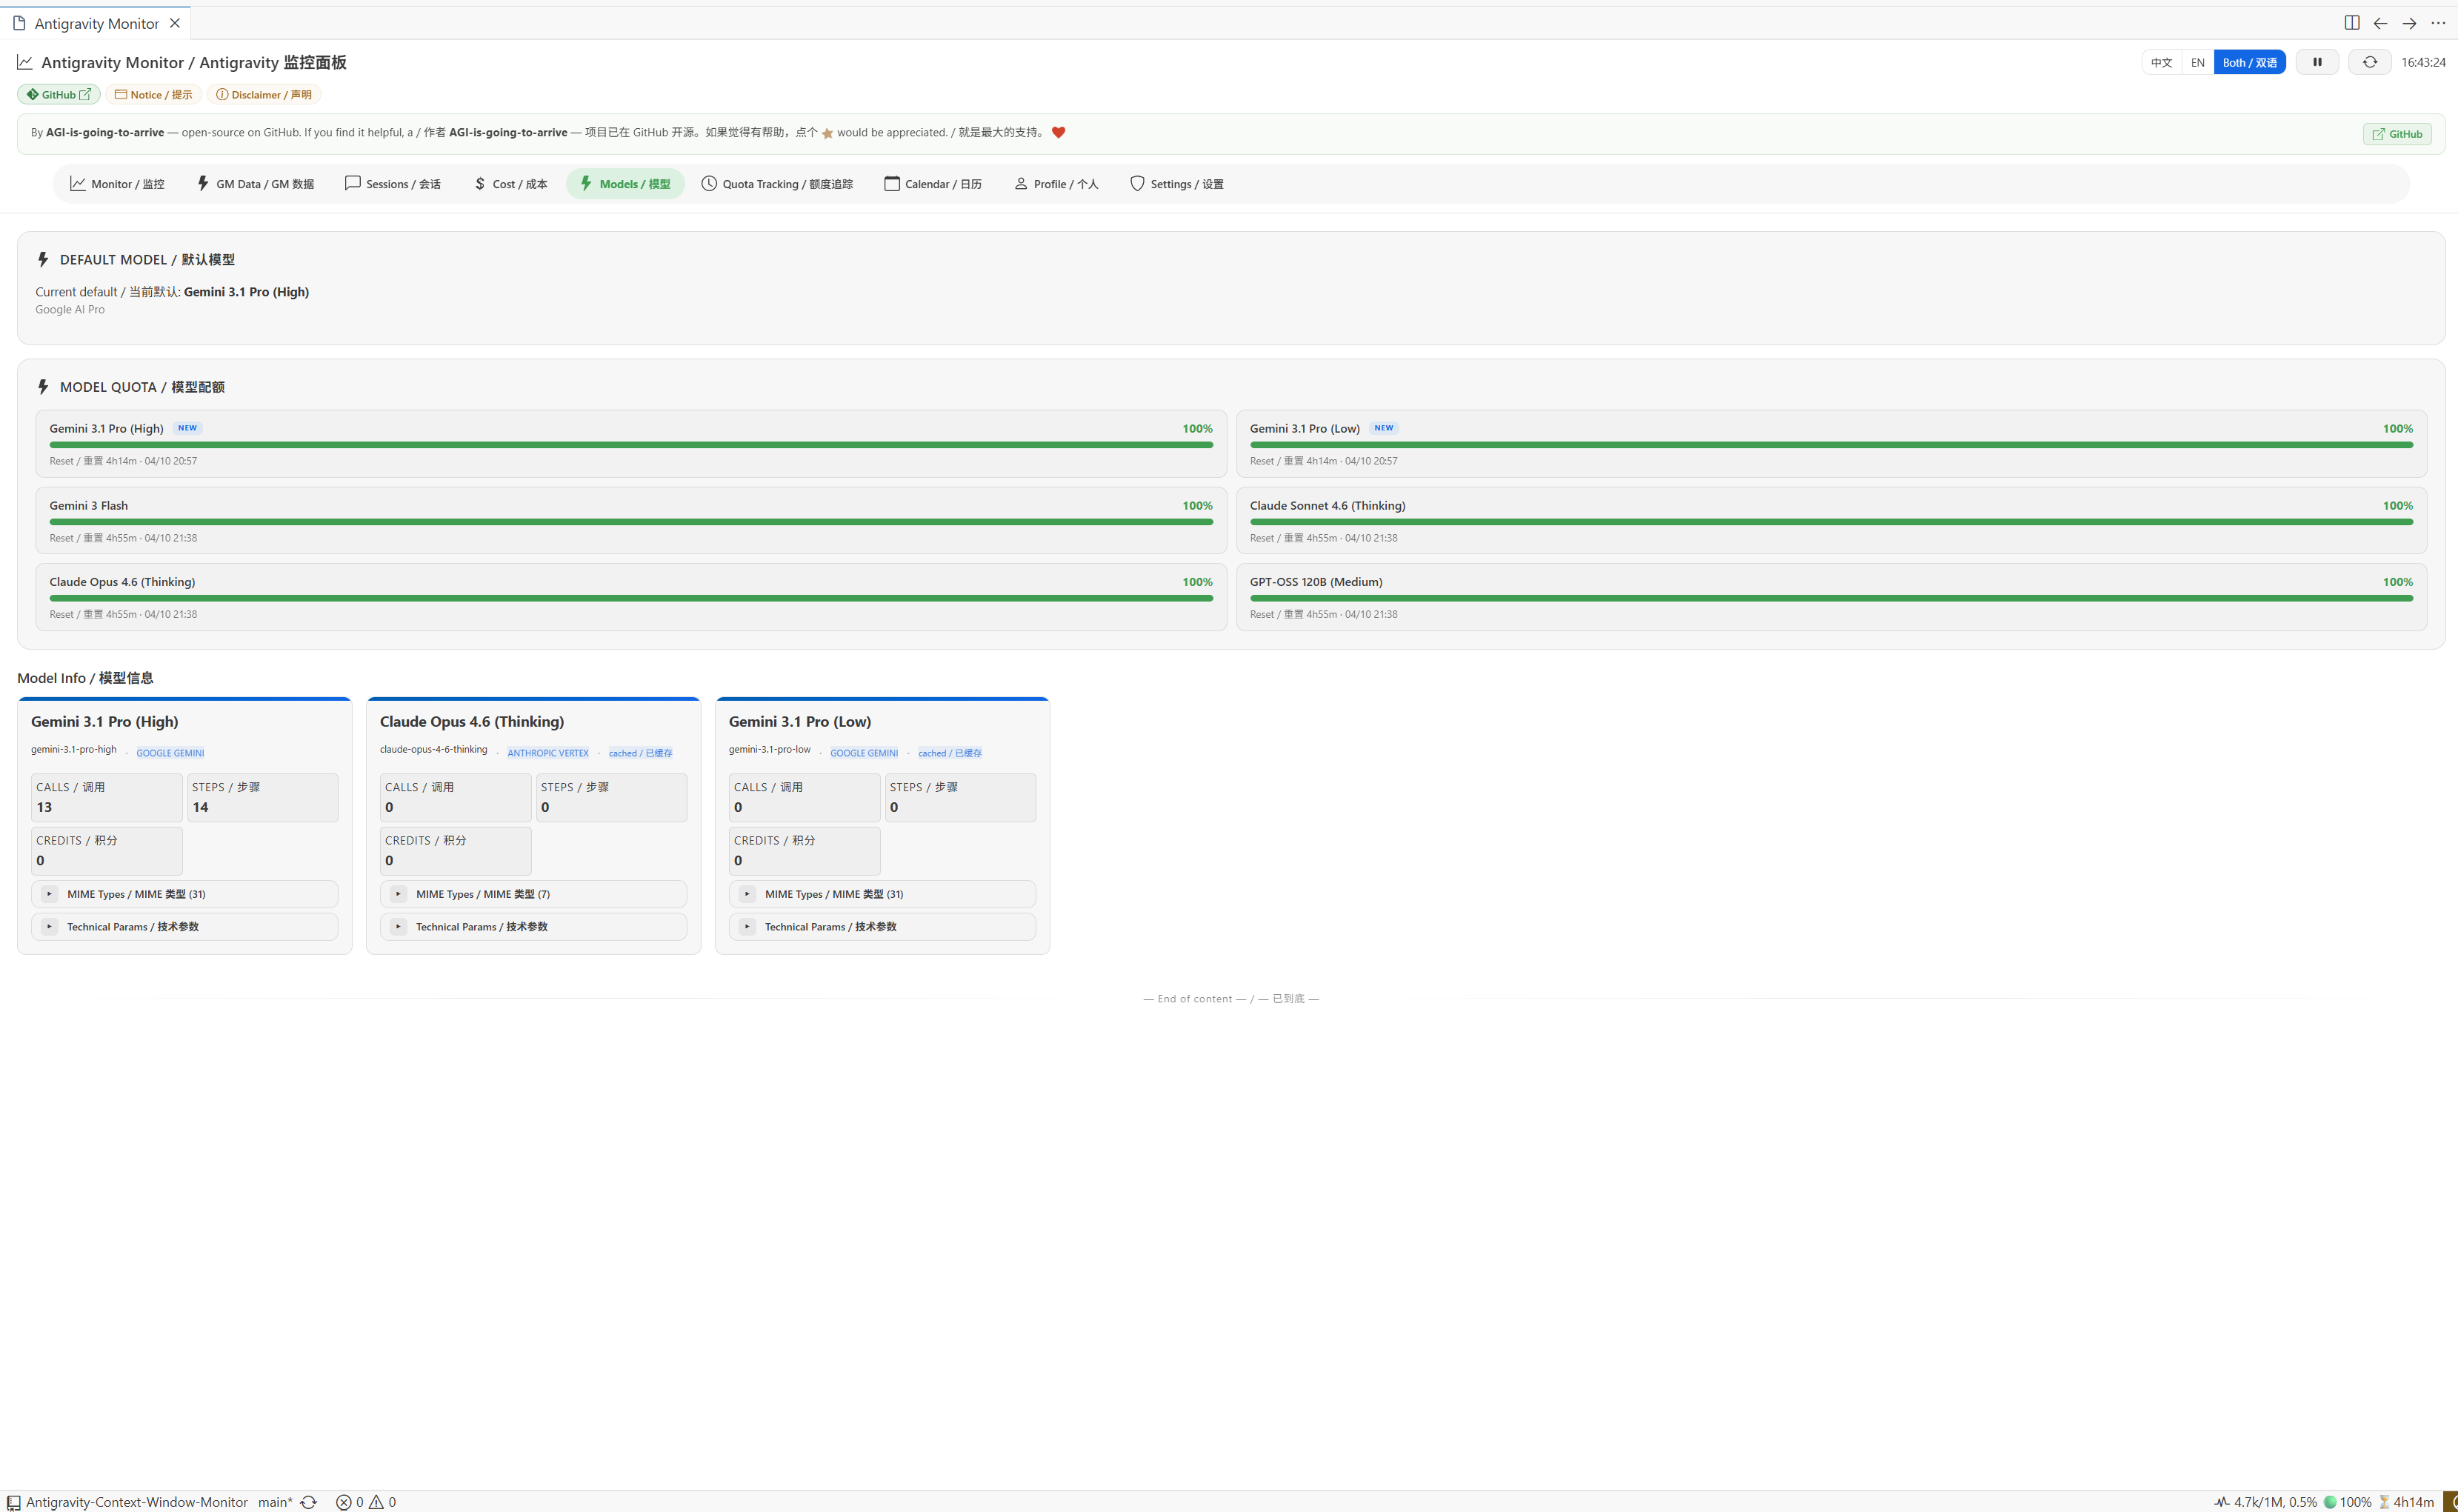Select Both / 双语 language mode

coord(2249,62)
